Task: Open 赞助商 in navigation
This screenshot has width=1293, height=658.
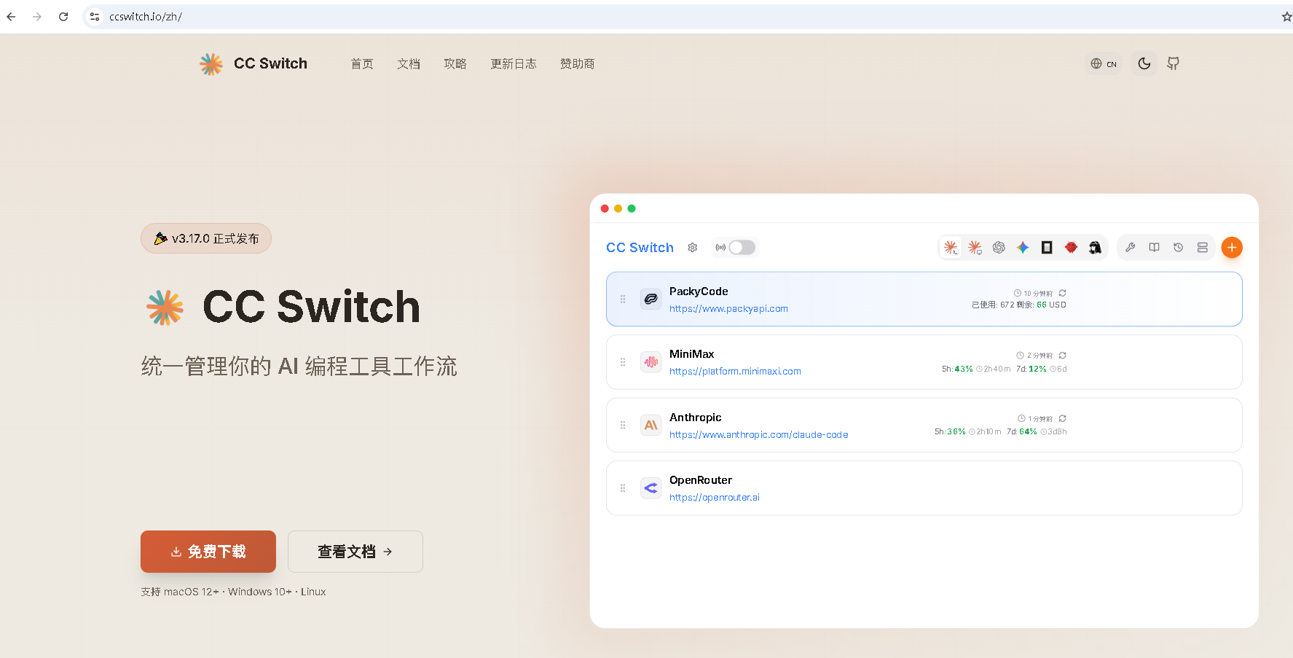Action: pos(578,64)
